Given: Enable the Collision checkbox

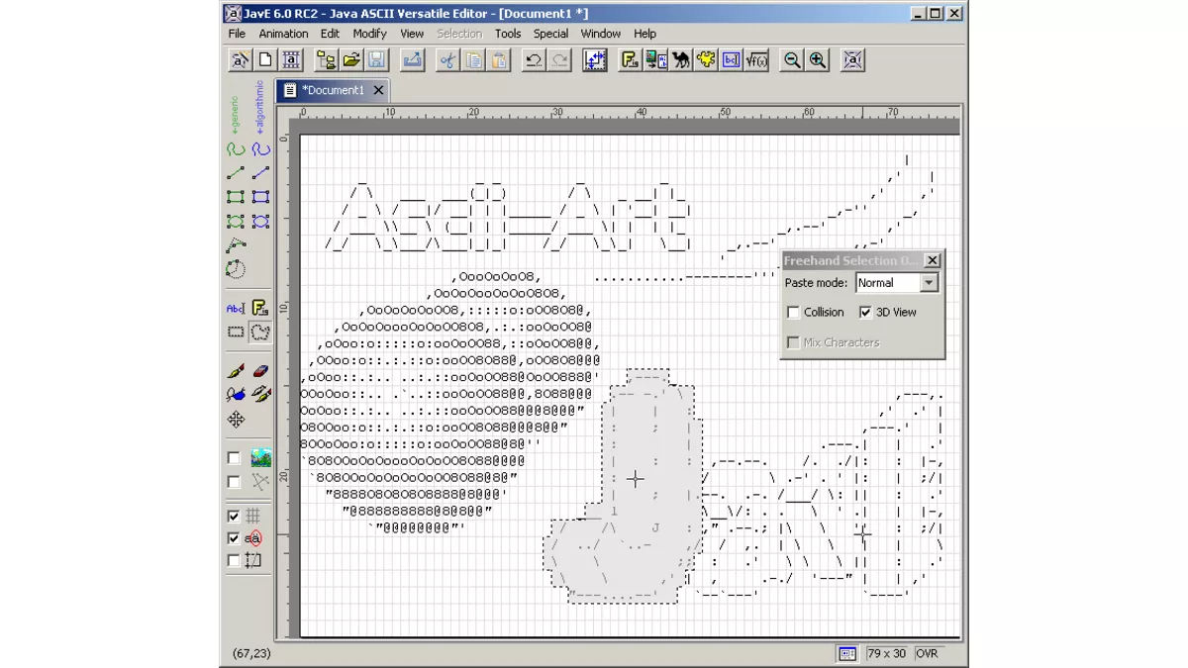Looking at the screenshot, I should pyautogui.click(x=793, y=312).
